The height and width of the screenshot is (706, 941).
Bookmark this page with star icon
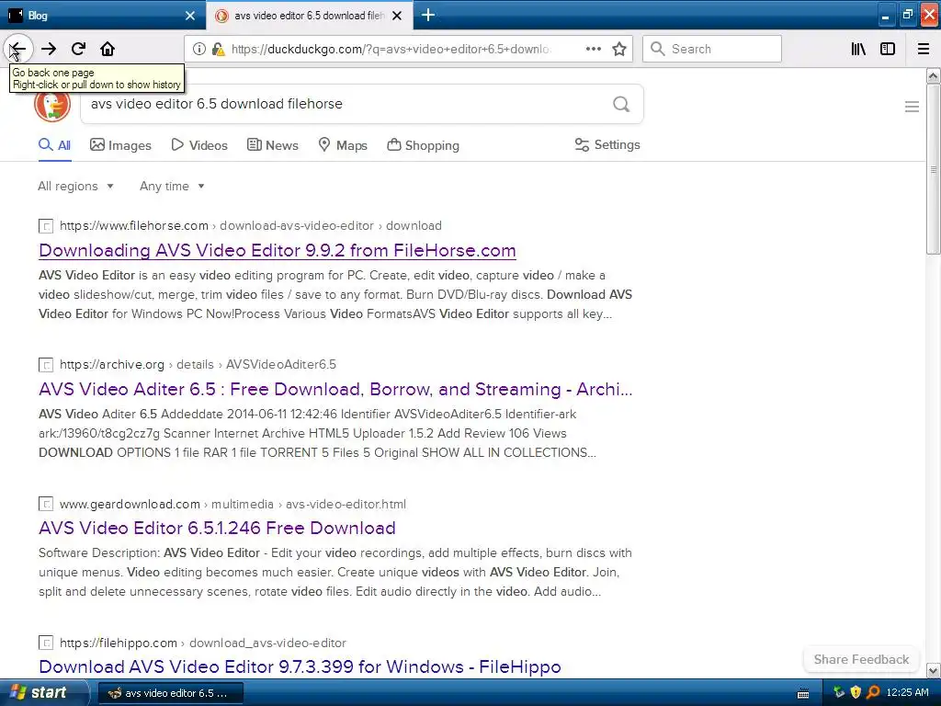618,49
